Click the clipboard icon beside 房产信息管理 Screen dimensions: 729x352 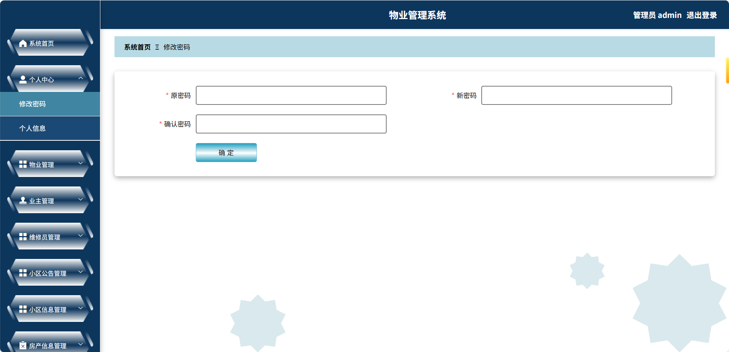coord(23,345)
